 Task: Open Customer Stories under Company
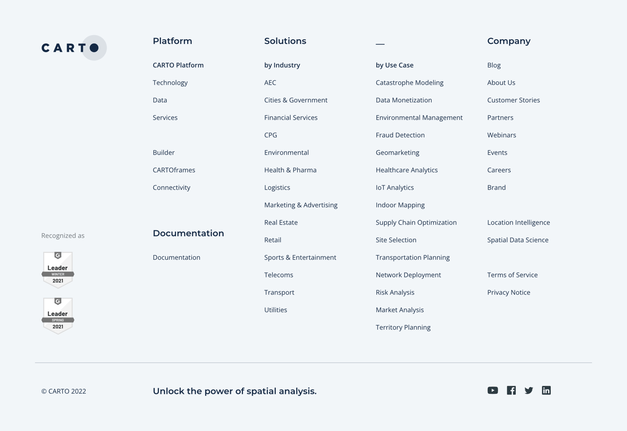pos(514,100)
